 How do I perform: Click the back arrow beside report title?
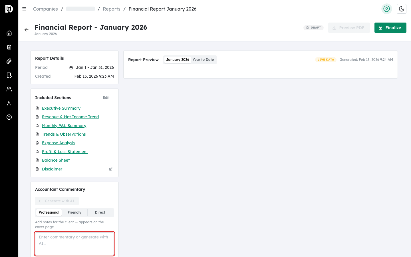[27, 30]
